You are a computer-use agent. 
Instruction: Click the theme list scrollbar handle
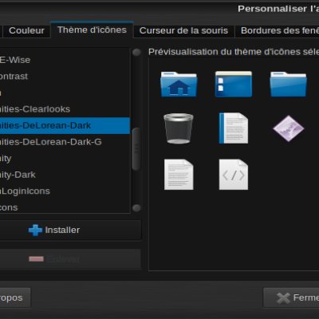[x=136, y=149]
